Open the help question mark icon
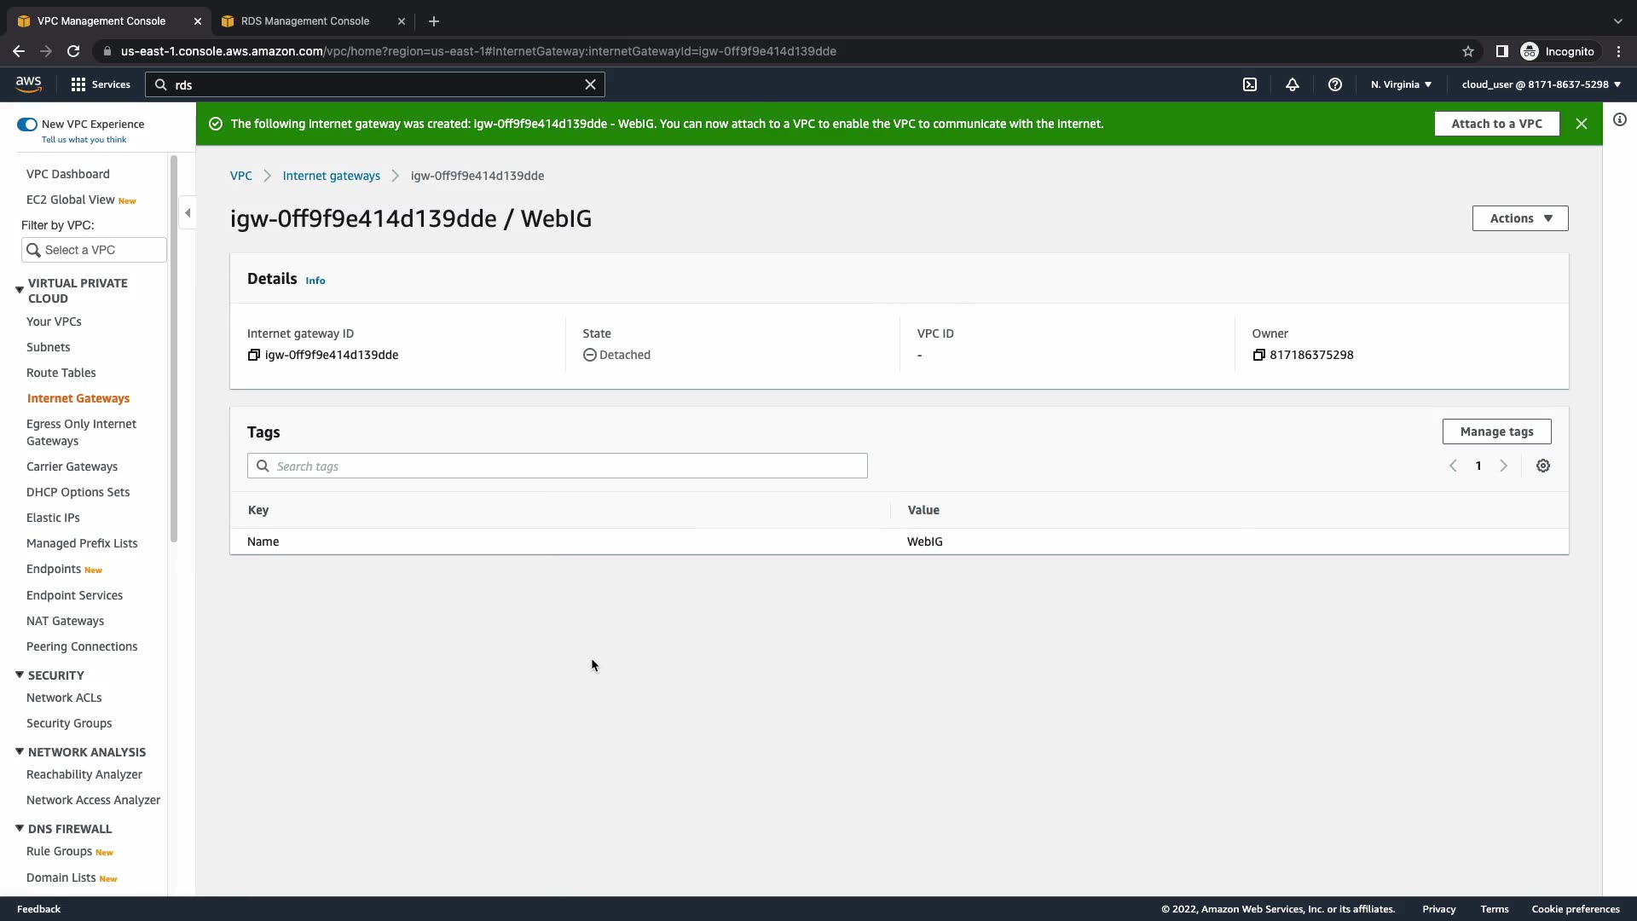The width and height of the screenshot is (1637, 921). [x=1335, y=84]
